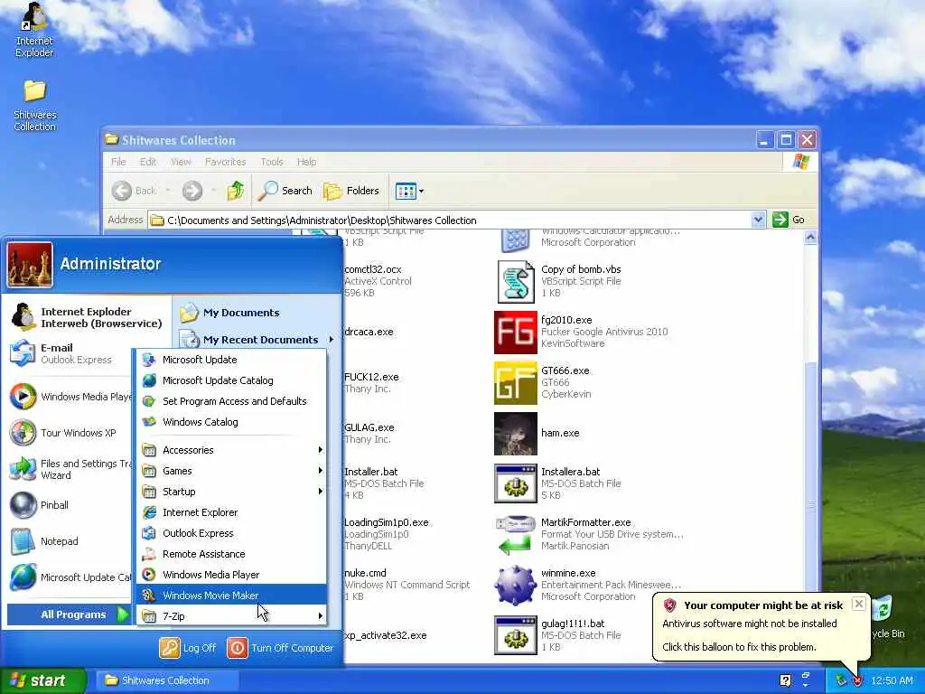
Task: Close the security warning balloon
Action: click(859, 604)
